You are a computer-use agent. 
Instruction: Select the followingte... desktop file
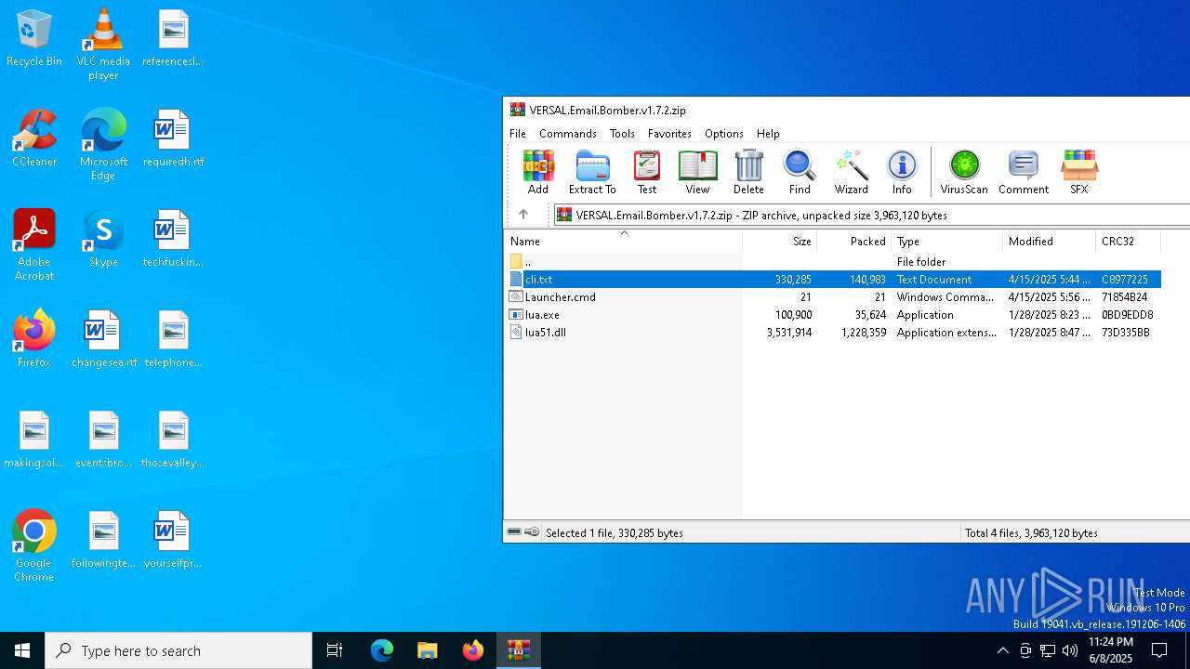tap(103, 541)
